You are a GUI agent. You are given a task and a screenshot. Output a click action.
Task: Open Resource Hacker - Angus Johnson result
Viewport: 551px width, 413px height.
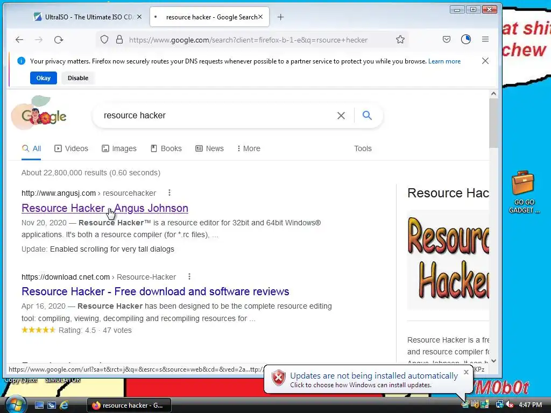tap(105, 208)
